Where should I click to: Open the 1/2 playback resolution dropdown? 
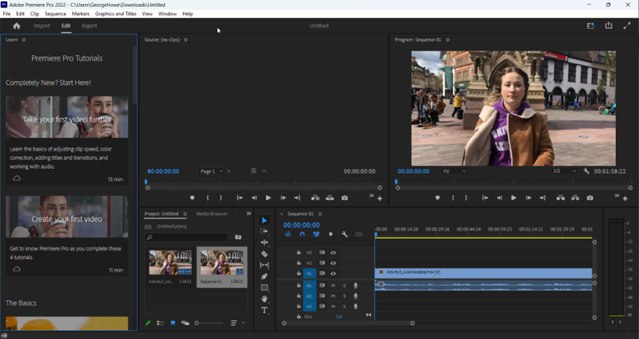pyautogui.click(x=564, y=172)
